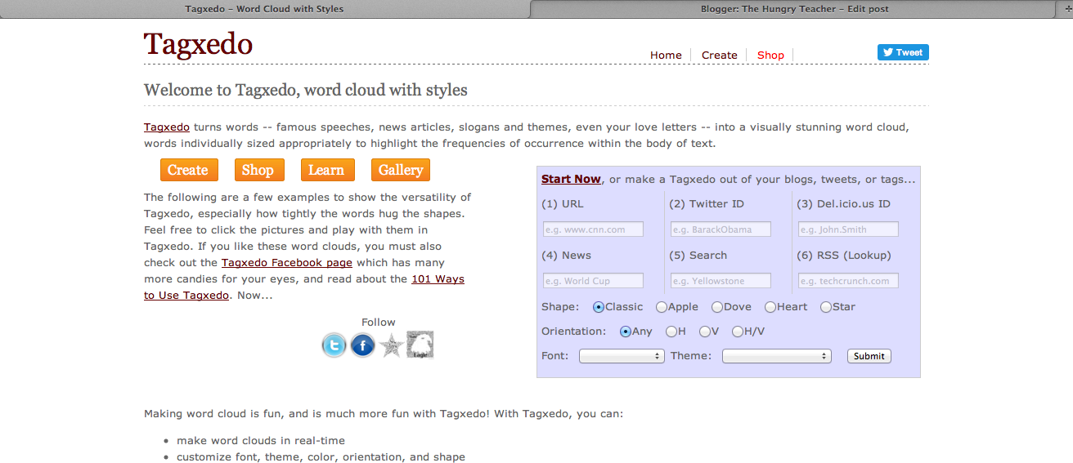Image resolution: width=1073 pixels, height=463 pixels.
Task: Focus the Search input field
Action: tap(721, 281)
